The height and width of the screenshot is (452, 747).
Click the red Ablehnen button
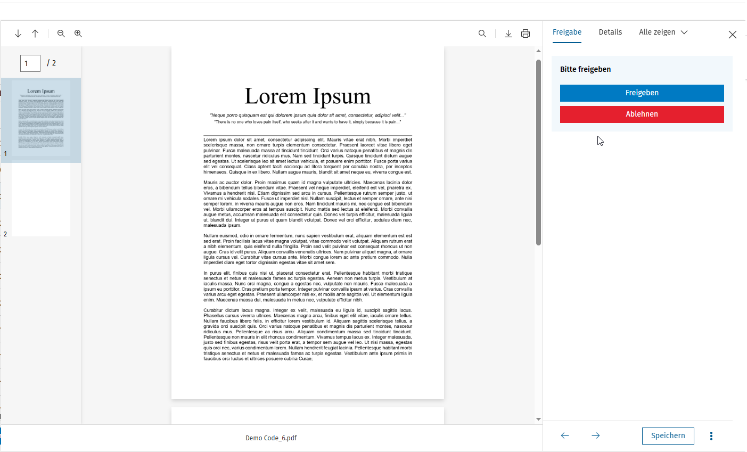[642, 114]
